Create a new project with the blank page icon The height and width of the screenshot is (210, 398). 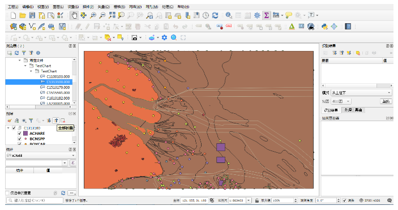click(13, 15)
